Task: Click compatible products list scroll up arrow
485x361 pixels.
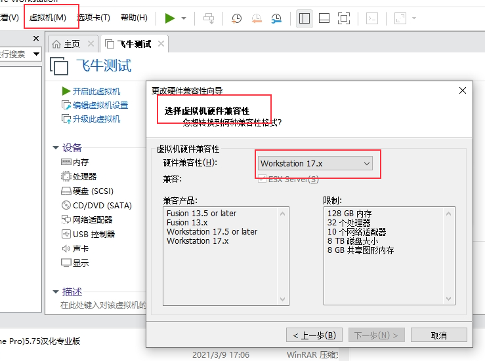Action: pos(282,214)
